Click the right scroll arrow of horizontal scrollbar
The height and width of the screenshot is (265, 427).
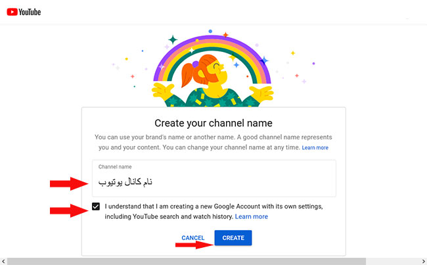[x=423, y=261]
